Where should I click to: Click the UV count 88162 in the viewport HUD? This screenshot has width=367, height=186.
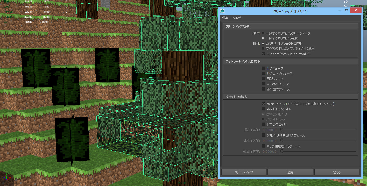click(x=29, y=22)
